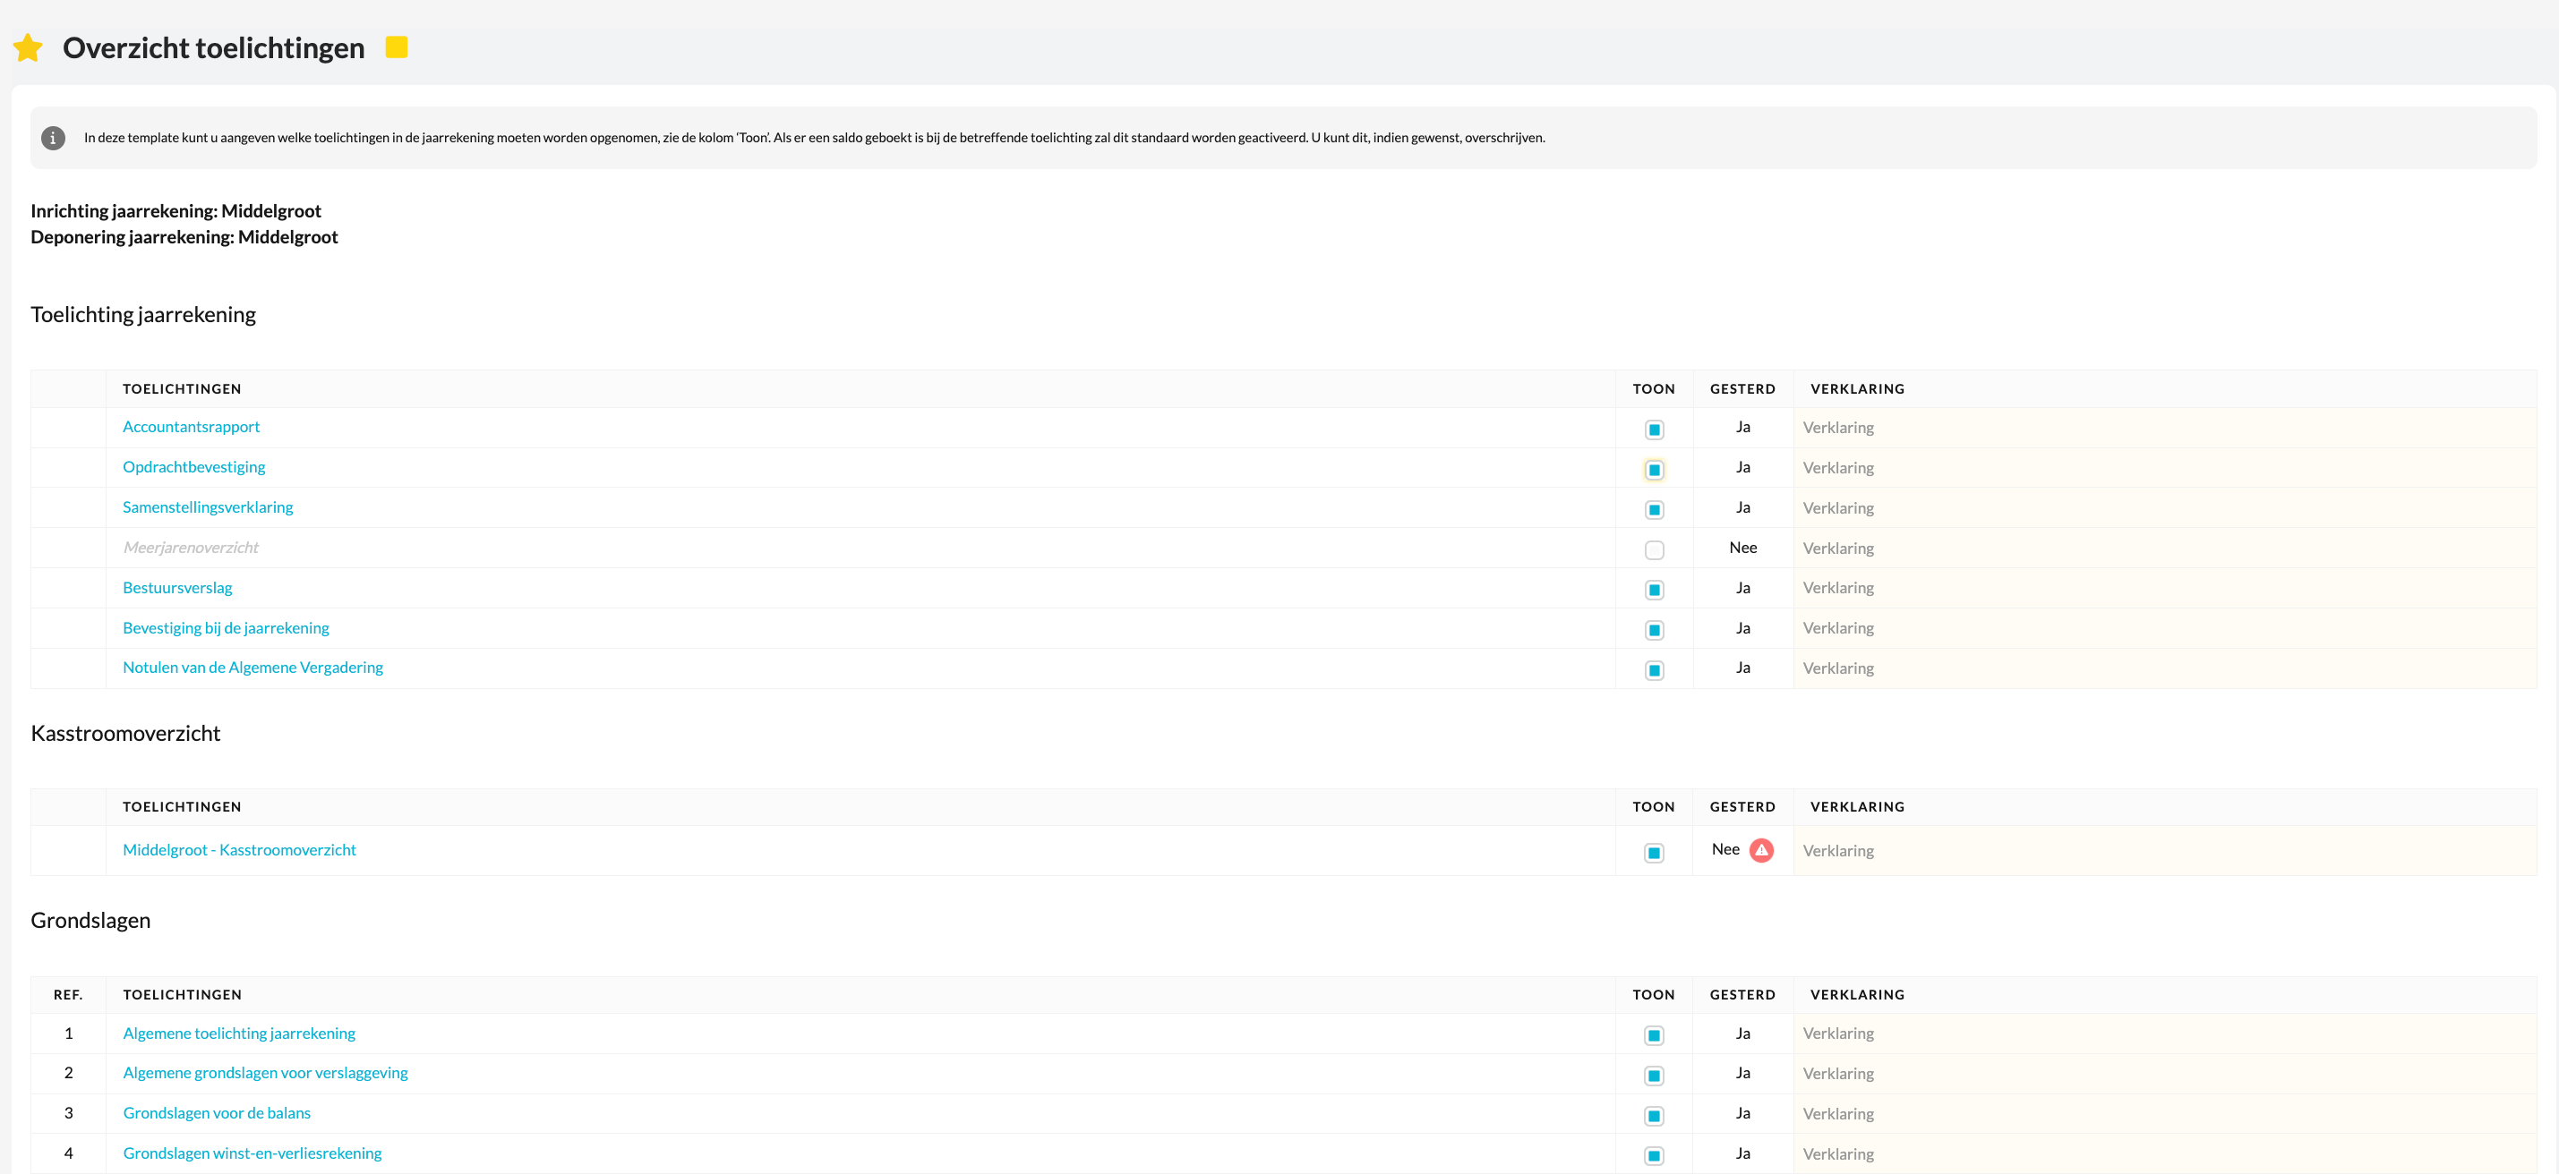Click the yellow favorite star icon
Image resolution: width=2559 pixels, height=1174 pixels.
pos(28,47)
